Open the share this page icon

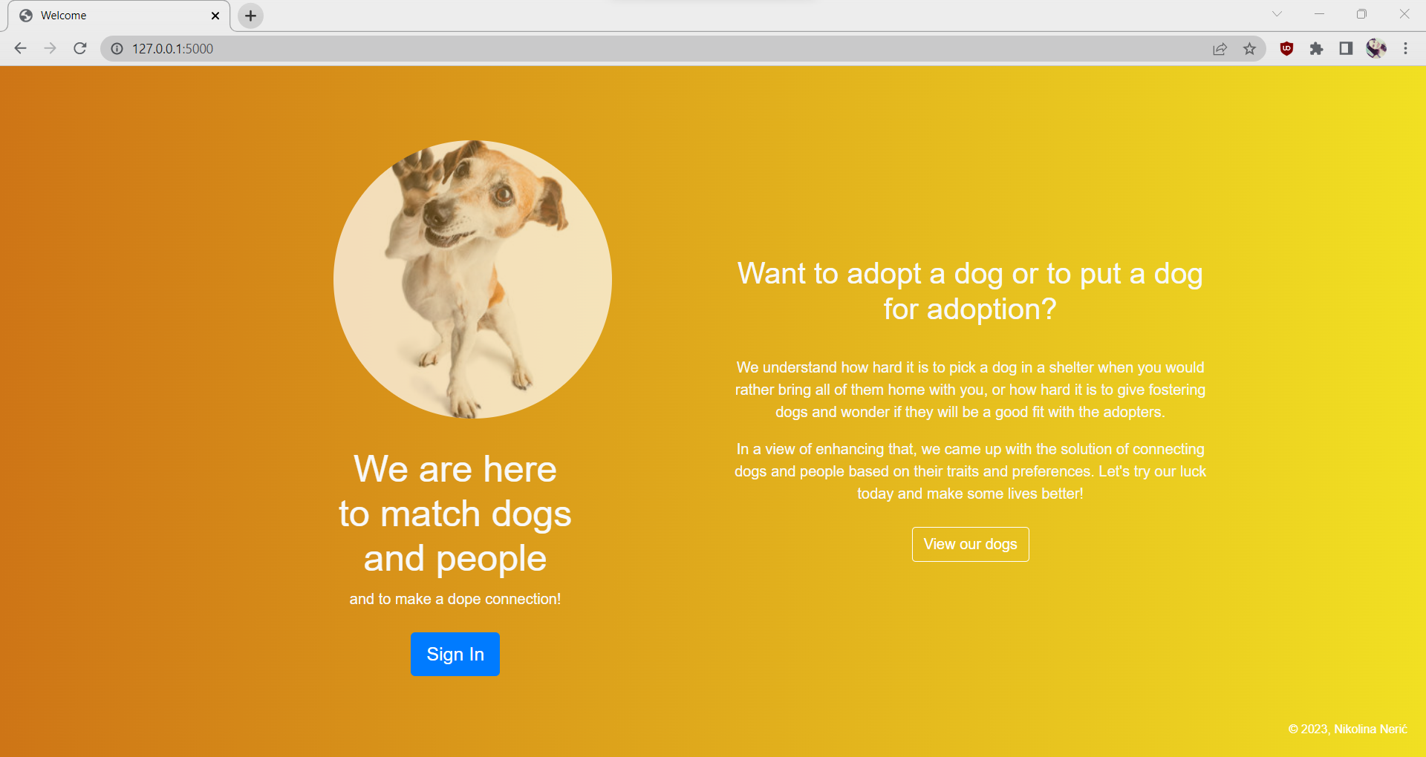point(1220,48)
